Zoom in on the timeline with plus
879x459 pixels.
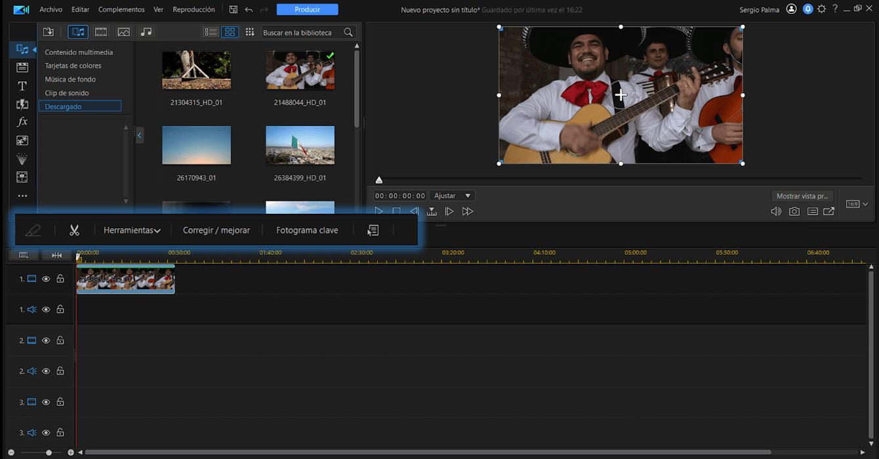click(x=71, y=452)
